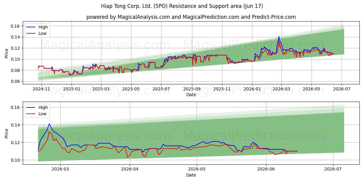Click the '2026-07' x-axis label in lower chart
Screen dimensions: 364x182
click(333, 170)
